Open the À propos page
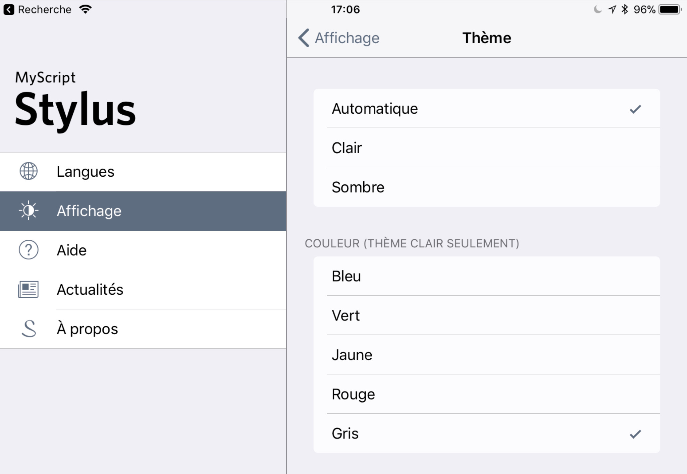The width and height of the screenshot is (687, 474). [87, 329]
